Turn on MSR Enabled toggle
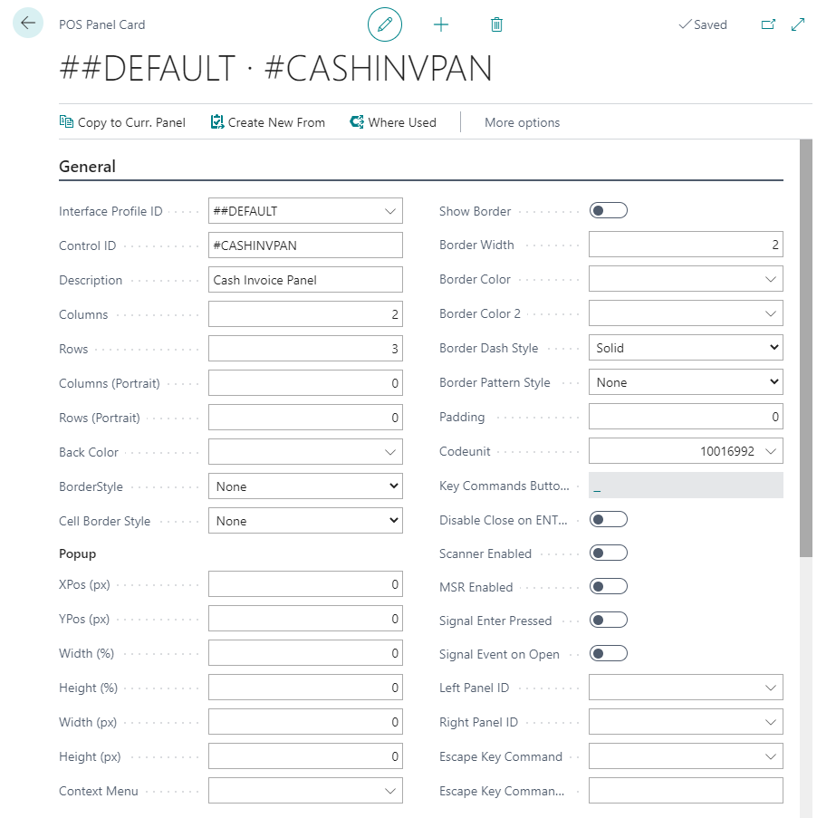The height and width of the screenshot is (818, 836). tap(608, 587)
